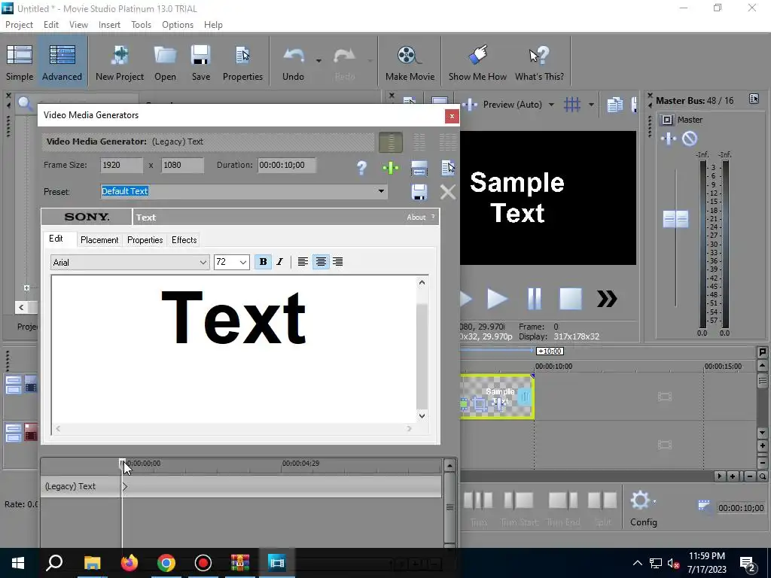Click the Master volume fader
This screenshot has width=771, height=578.
675,219
